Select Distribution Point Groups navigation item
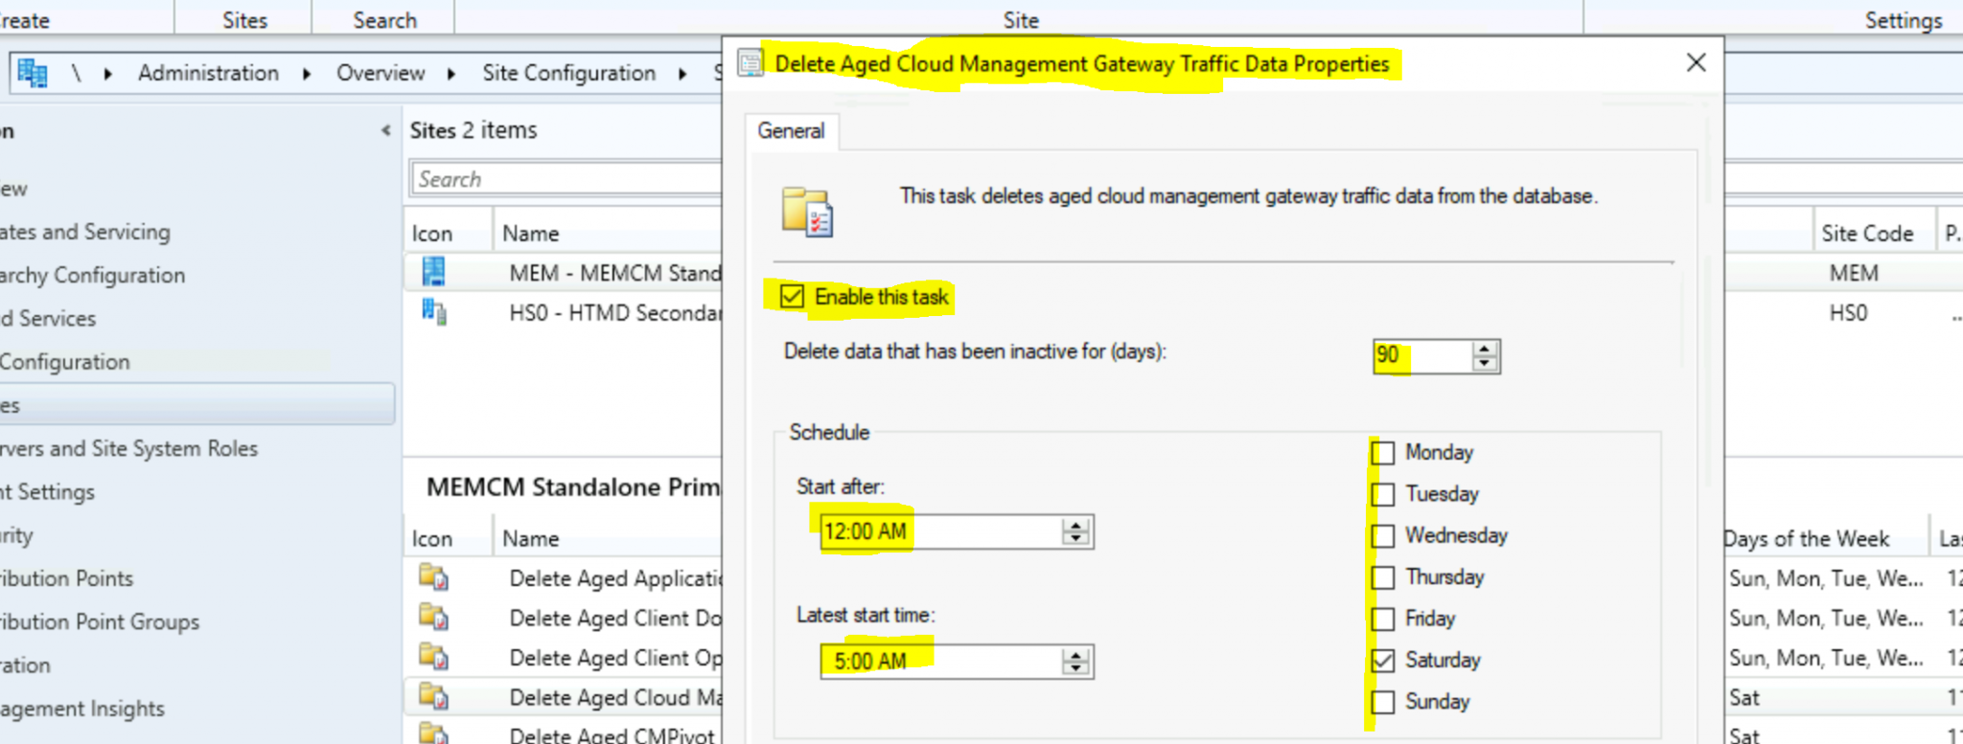 100,621
